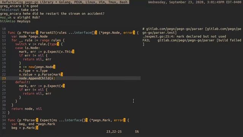Click line number 34 in the gutter

pos(4,120)
